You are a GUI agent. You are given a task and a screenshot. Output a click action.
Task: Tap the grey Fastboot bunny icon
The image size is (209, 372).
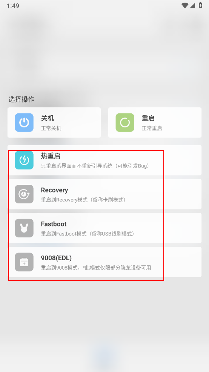[x=24, y=228]
